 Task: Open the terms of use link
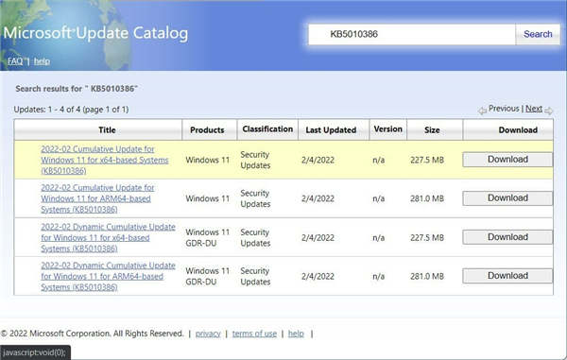pos(254,334)
